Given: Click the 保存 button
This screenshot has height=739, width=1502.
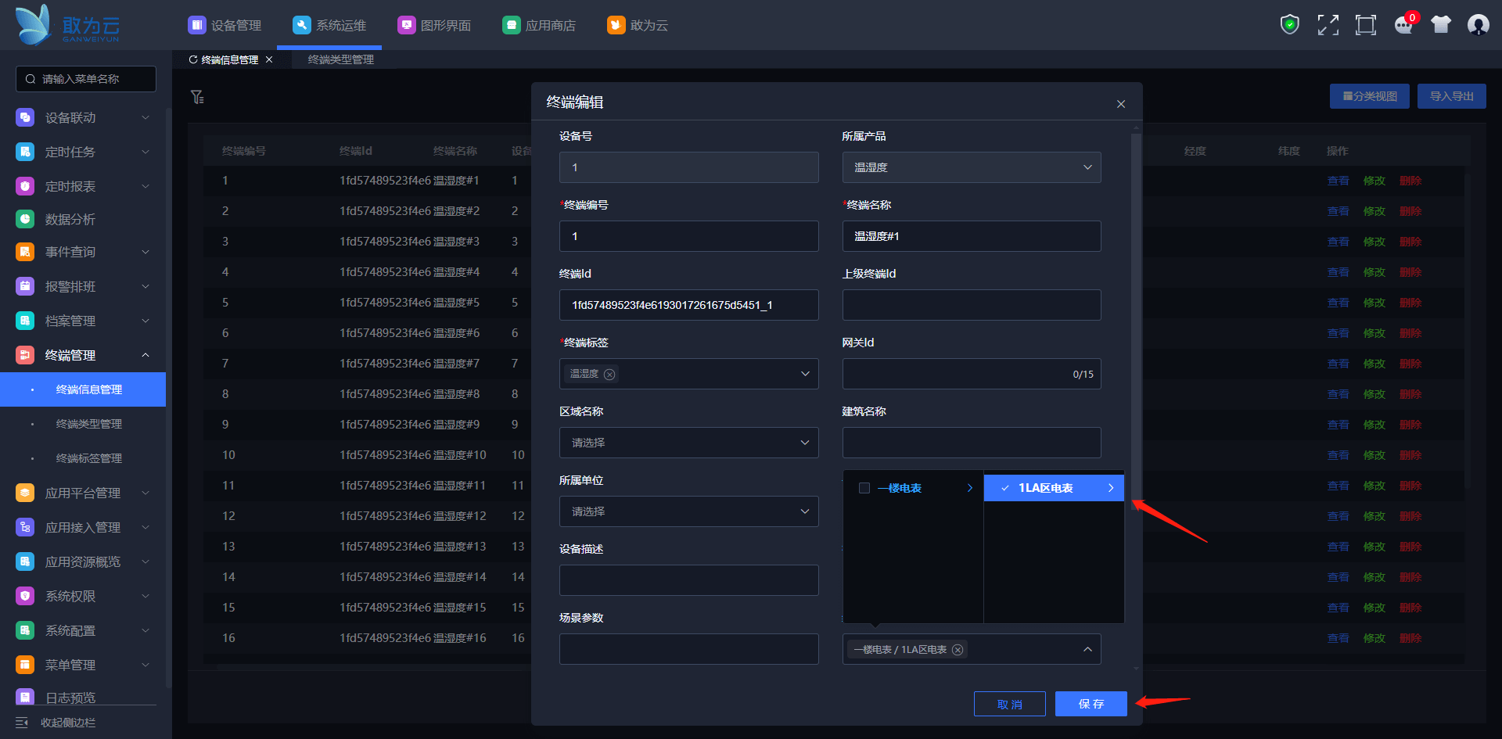Looking at the screenshot, I should 1091,704.
